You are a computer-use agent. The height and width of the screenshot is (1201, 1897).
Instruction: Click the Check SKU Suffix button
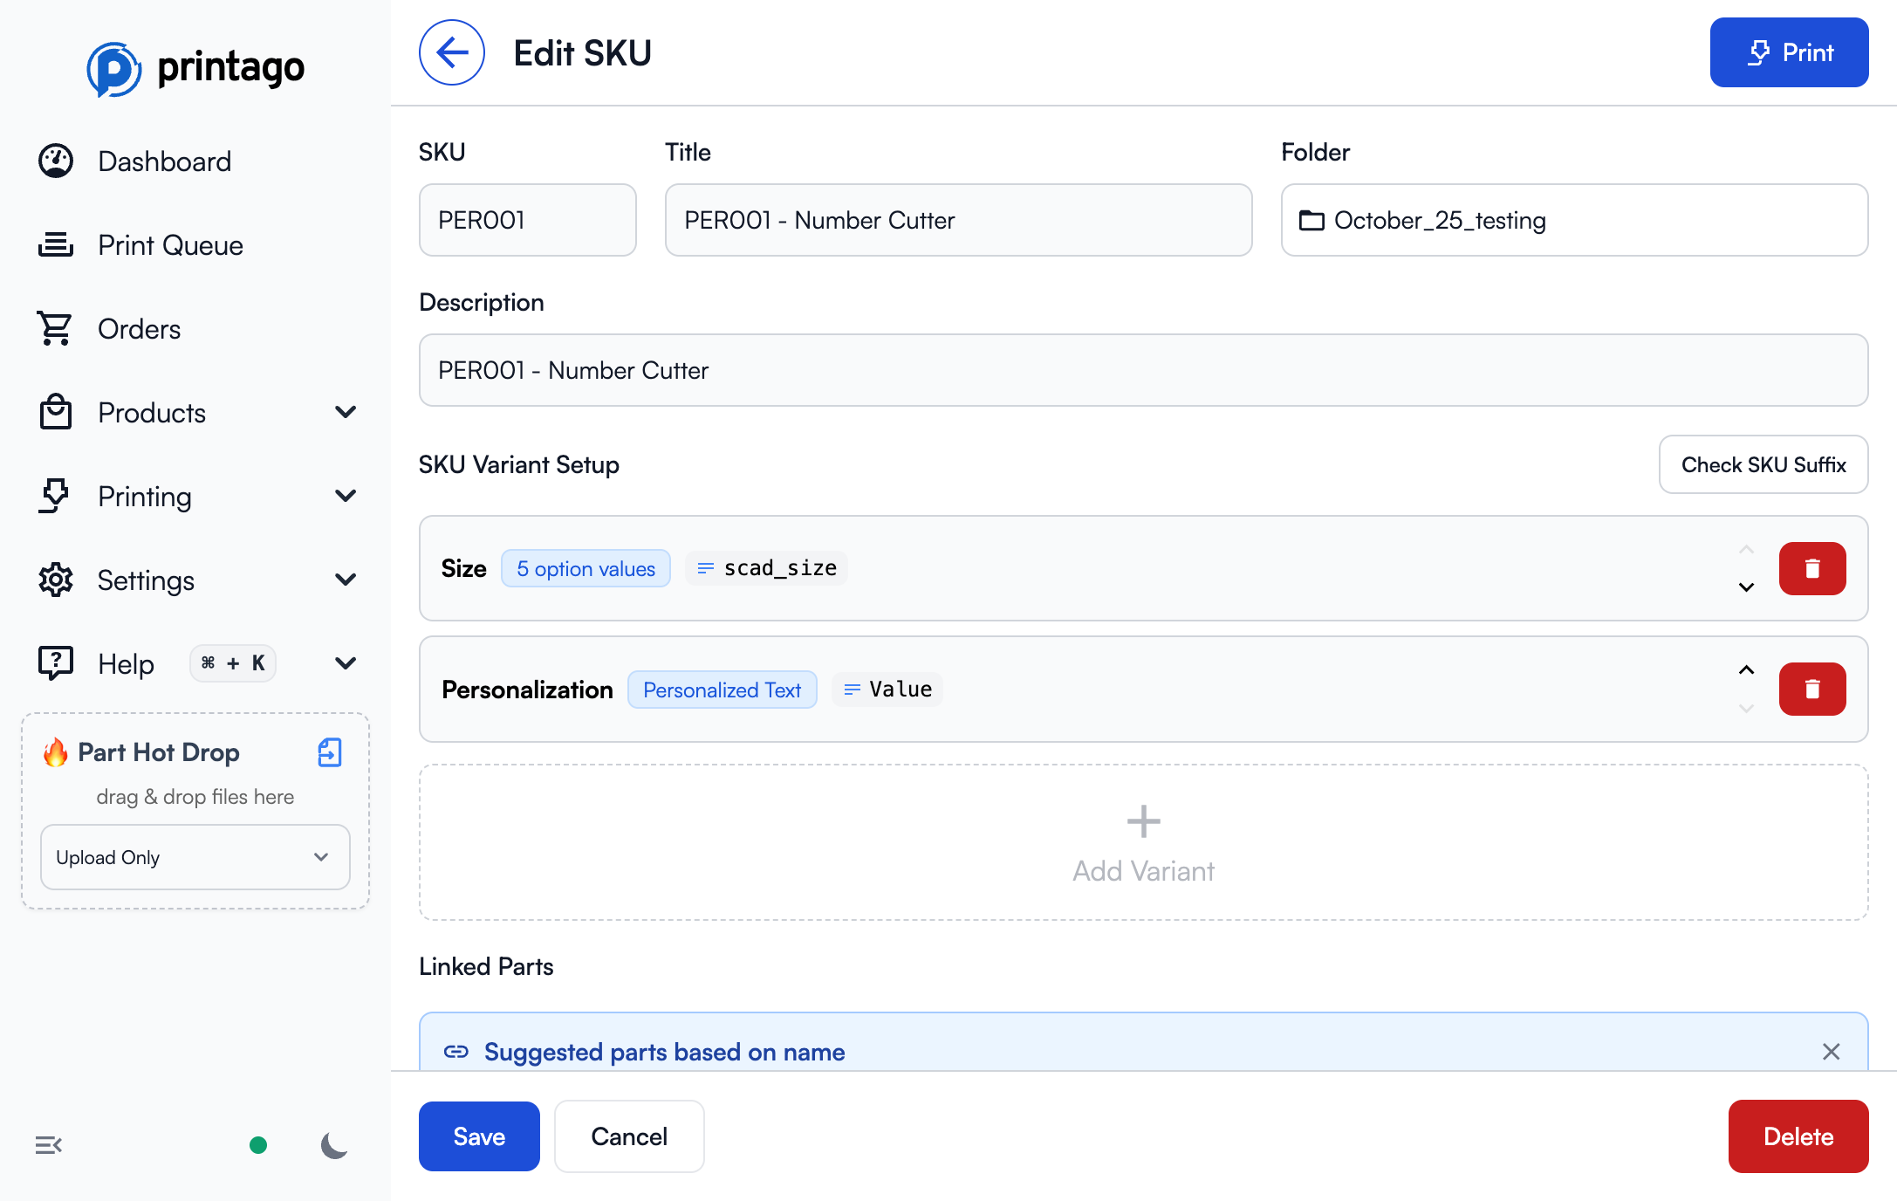(1763, 464)
